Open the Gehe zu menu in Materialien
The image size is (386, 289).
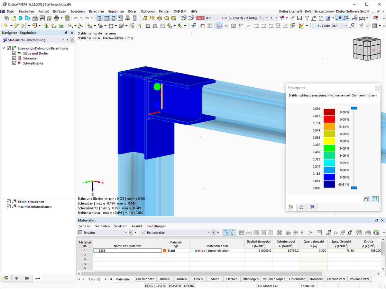[84, 226]
